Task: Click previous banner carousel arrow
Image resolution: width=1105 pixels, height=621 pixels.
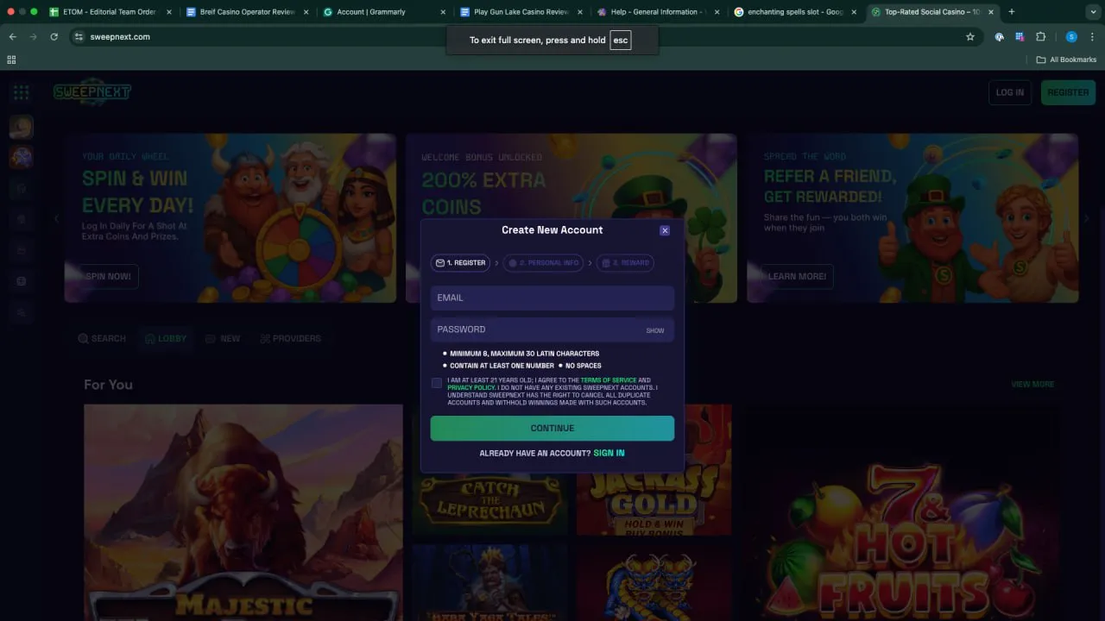Action: (57, 218)
